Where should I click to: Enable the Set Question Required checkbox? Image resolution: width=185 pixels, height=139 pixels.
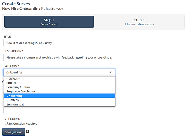[x=6, y=123]
